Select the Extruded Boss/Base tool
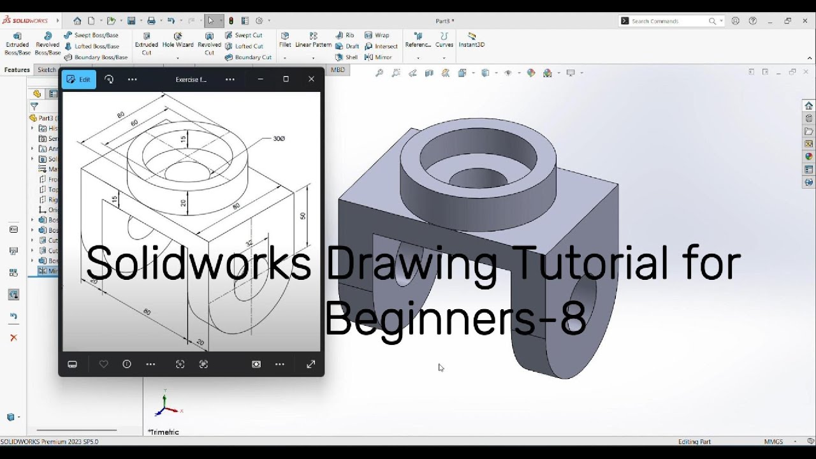This screenshot has height=459, width=816. click(17, 44)
